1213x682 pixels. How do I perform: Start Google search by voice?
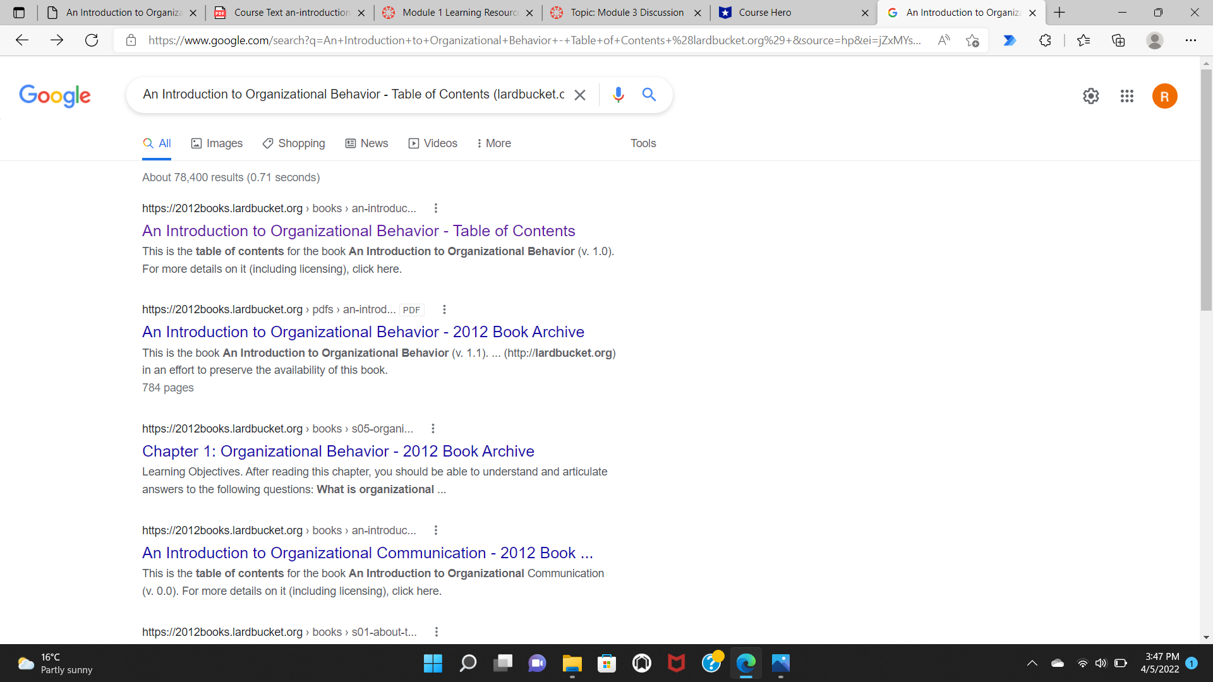[619, 95]
